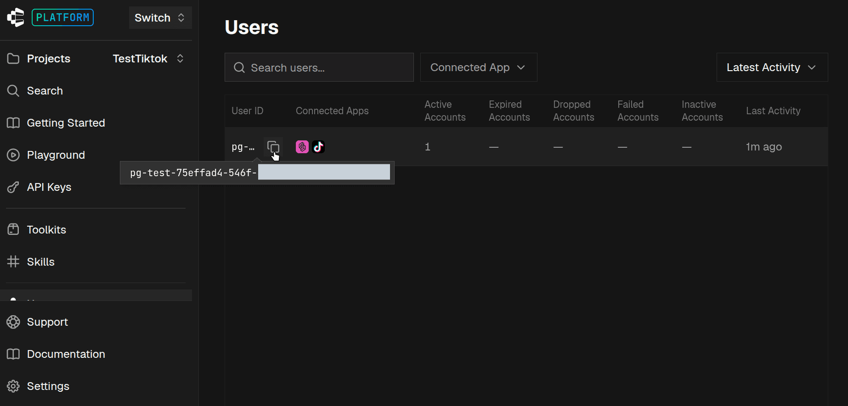Image resolution: width=848 pixels, height=406 pixels.
Task: Click the 1m ago last activity cell
Action: pos(764,147)
